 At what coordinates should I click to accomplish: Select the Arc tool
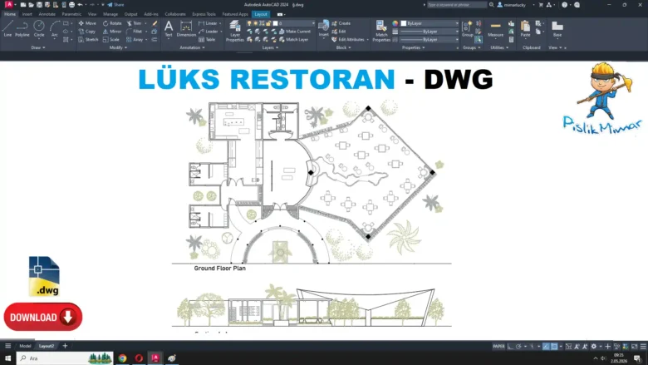55,28
